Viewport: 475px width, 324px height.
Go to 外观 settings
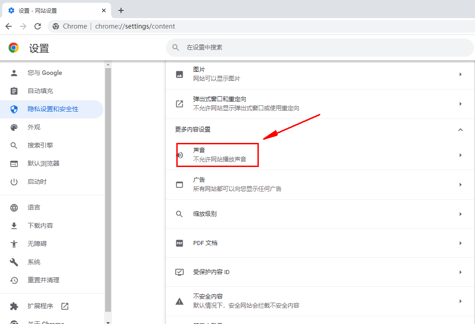click(x=52, y=128)
